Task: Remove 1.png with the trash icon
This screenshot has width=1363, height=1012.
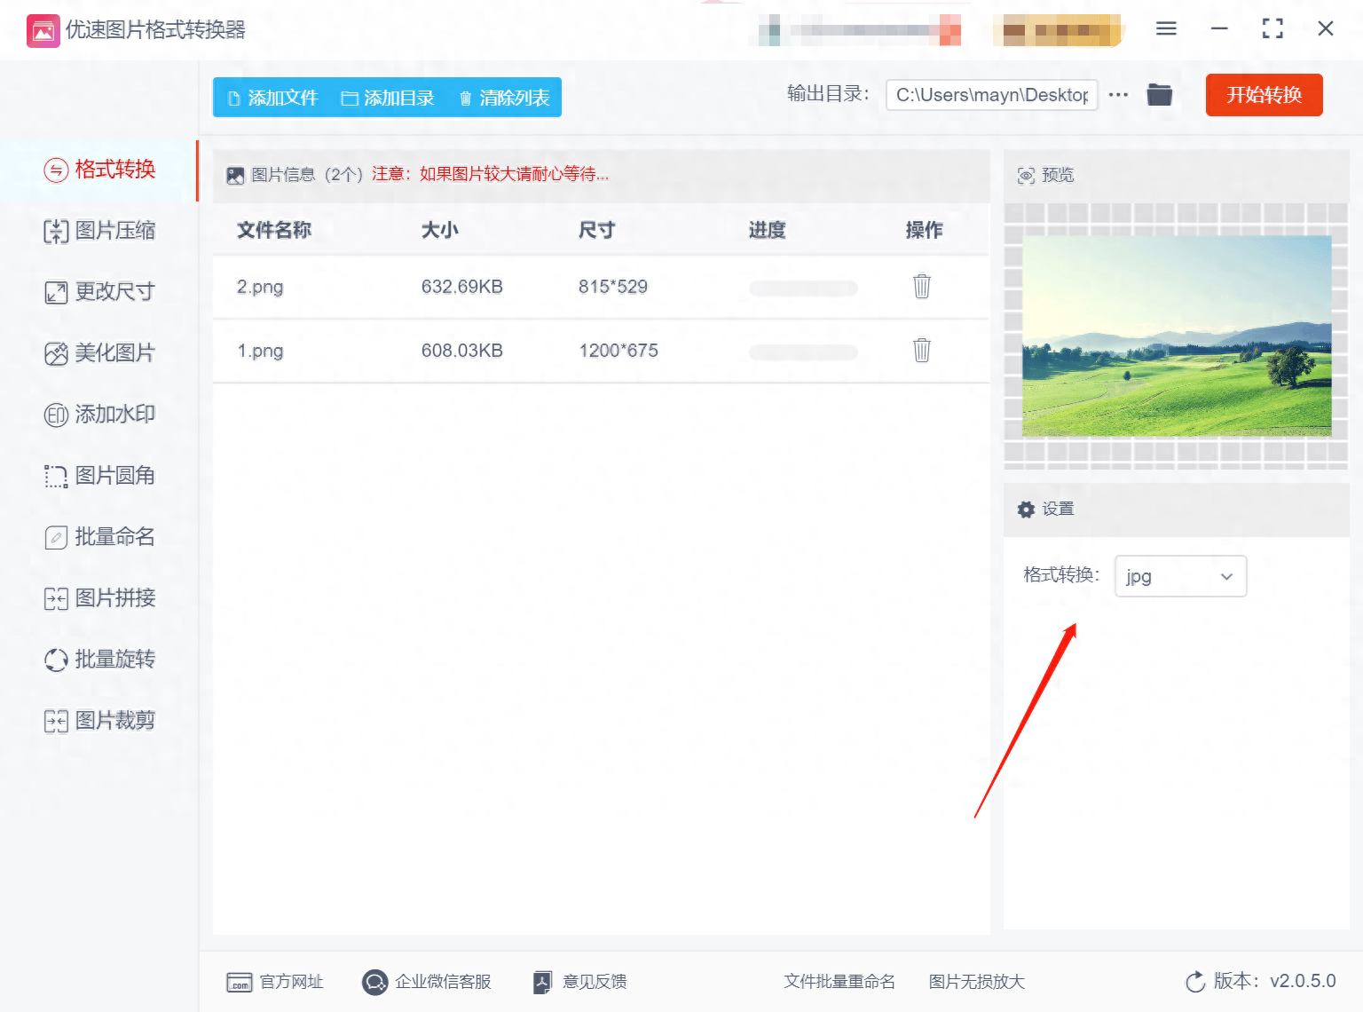Action: [x=922, y=351]
